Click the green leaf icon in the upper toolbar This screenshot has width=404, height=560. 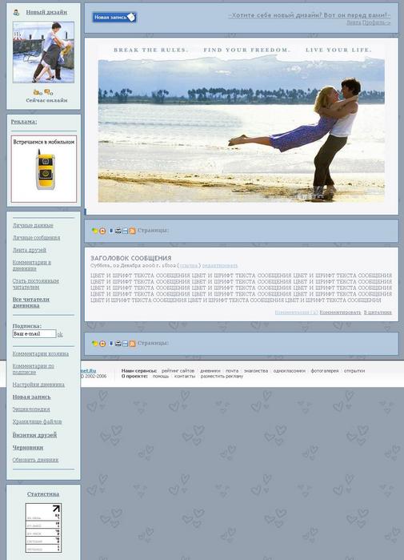point(94,231)
